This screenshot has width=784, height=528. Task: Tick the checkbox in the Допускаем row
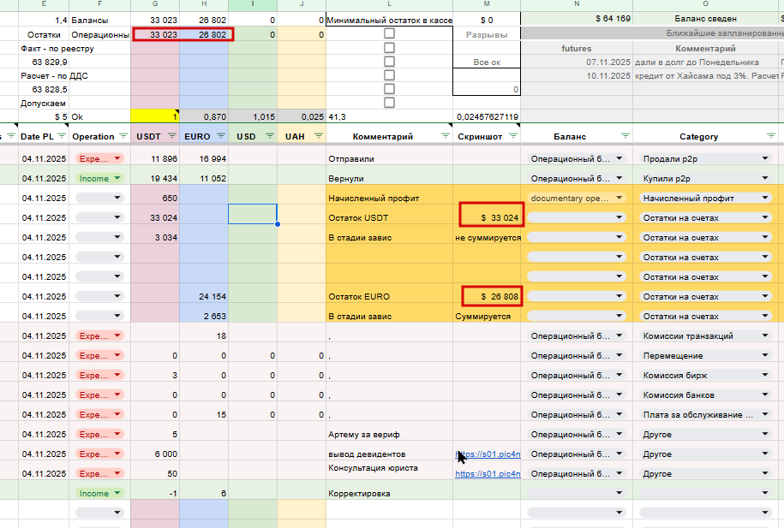[389, 103]
